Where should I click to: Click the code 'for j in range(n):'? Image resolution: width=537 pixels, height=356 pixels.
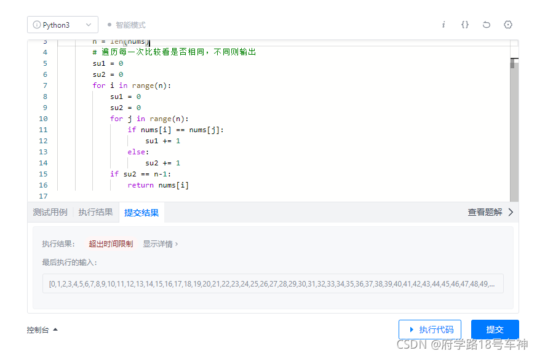tap(149, 119)
